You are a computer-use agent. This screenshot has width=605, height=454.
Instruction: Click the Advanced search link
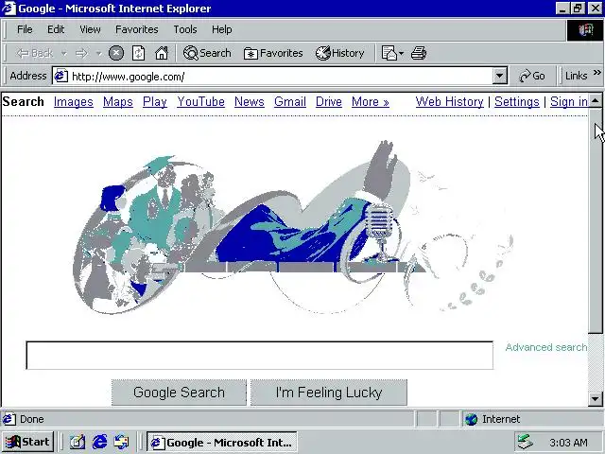pos(546,347)
